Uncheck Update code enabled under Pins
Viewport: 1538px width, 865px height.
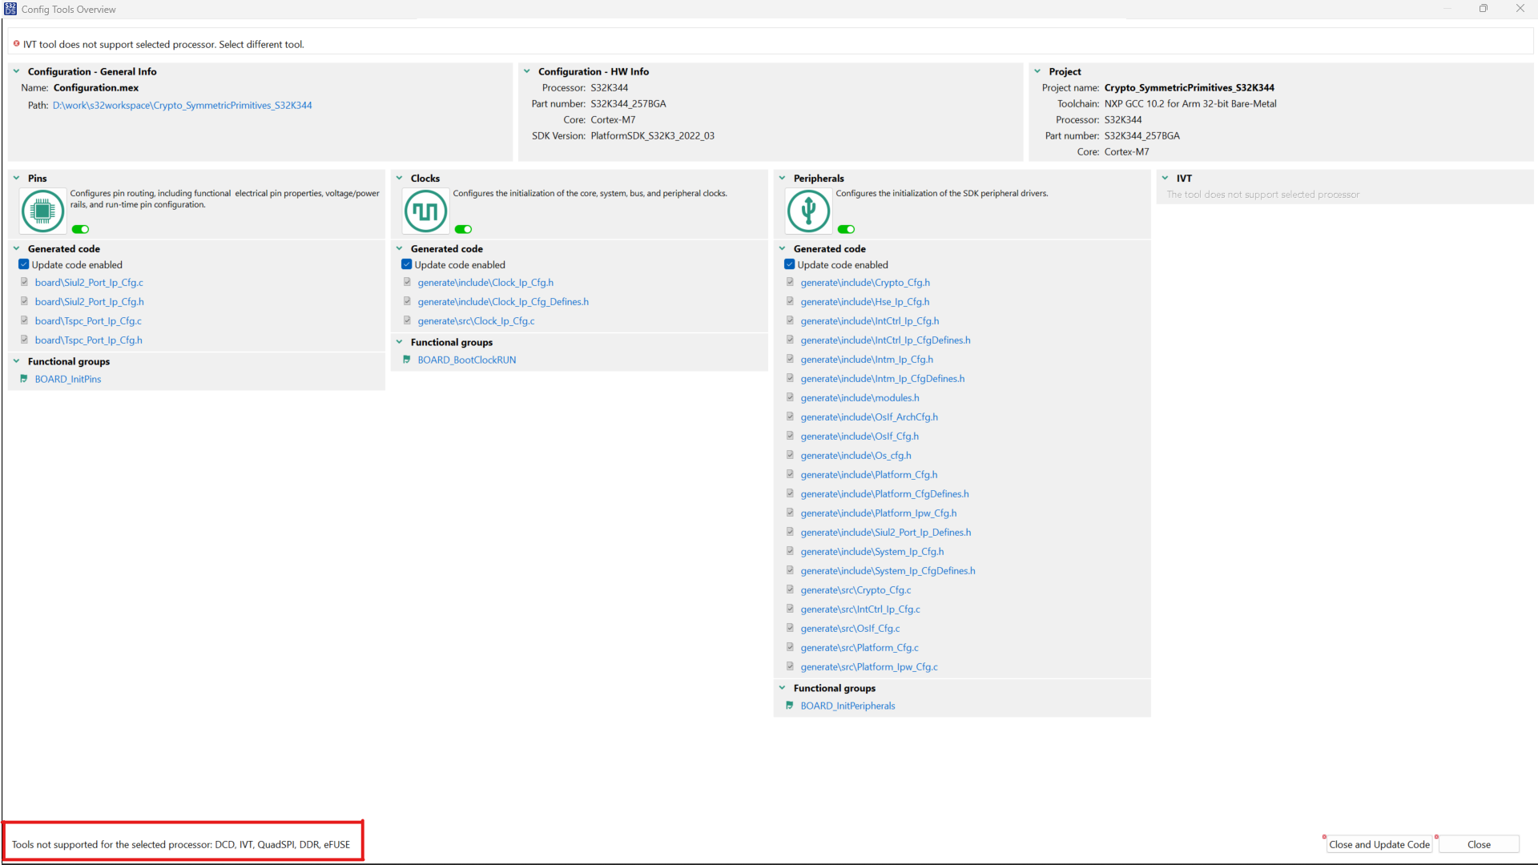(23, 264)
